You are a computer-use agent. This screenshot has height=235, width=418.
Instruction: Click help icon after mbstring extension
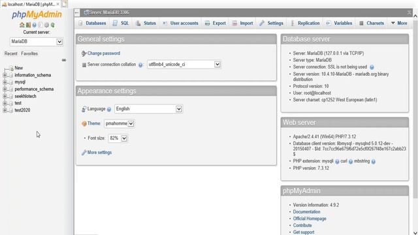pyautogui.click(x=373, y=161)
